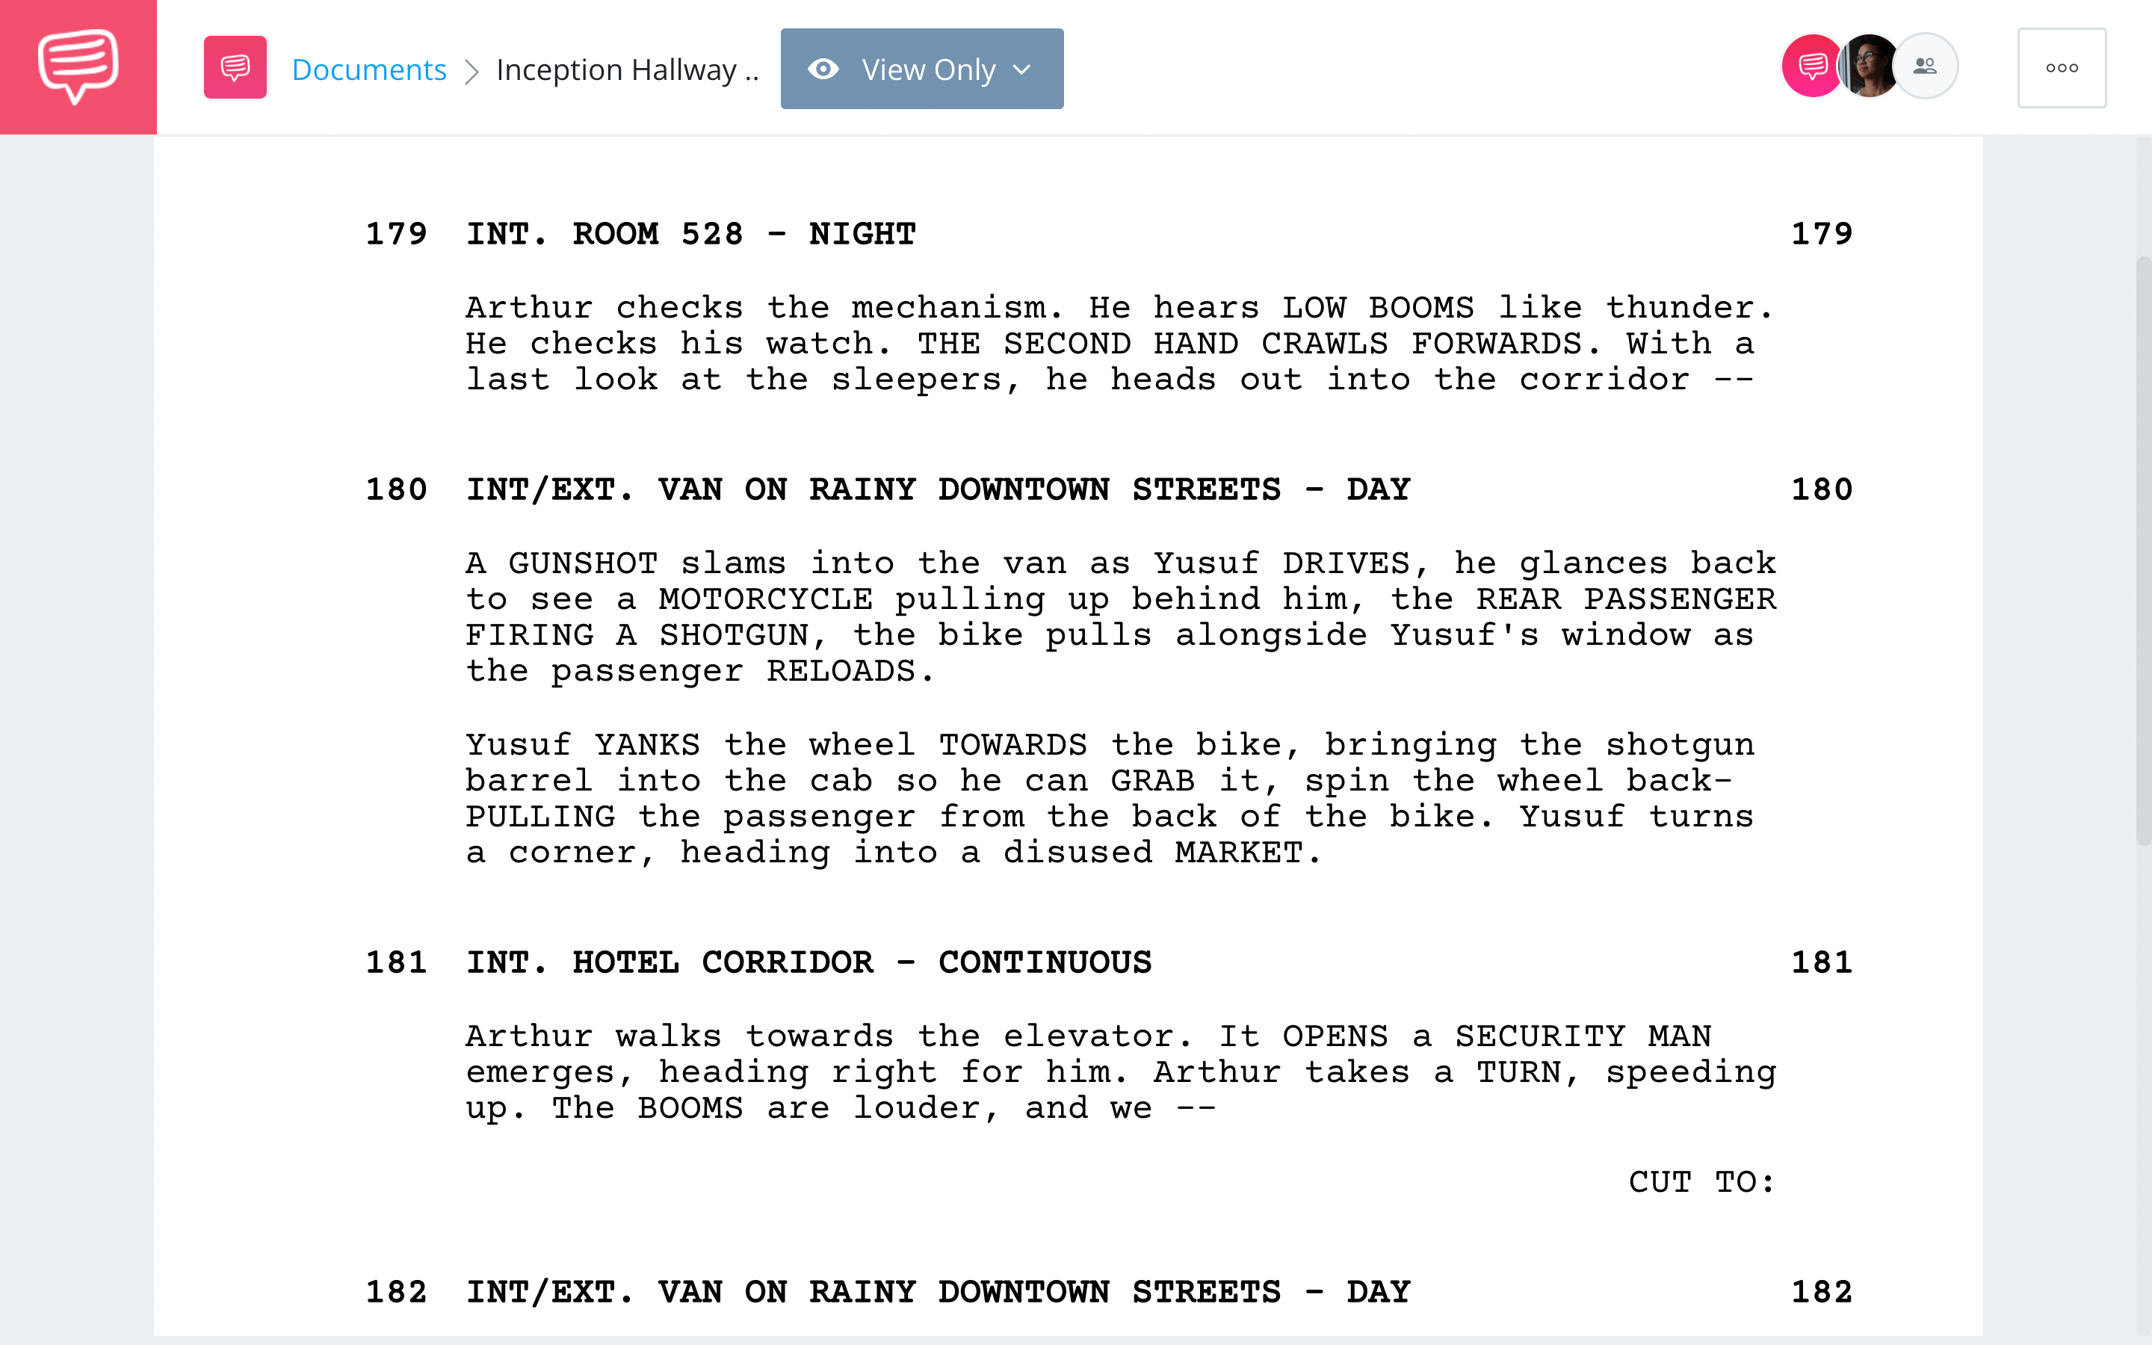Open Documents top navigation menu
This screenshot has height=1345, width=2152.
368,67
